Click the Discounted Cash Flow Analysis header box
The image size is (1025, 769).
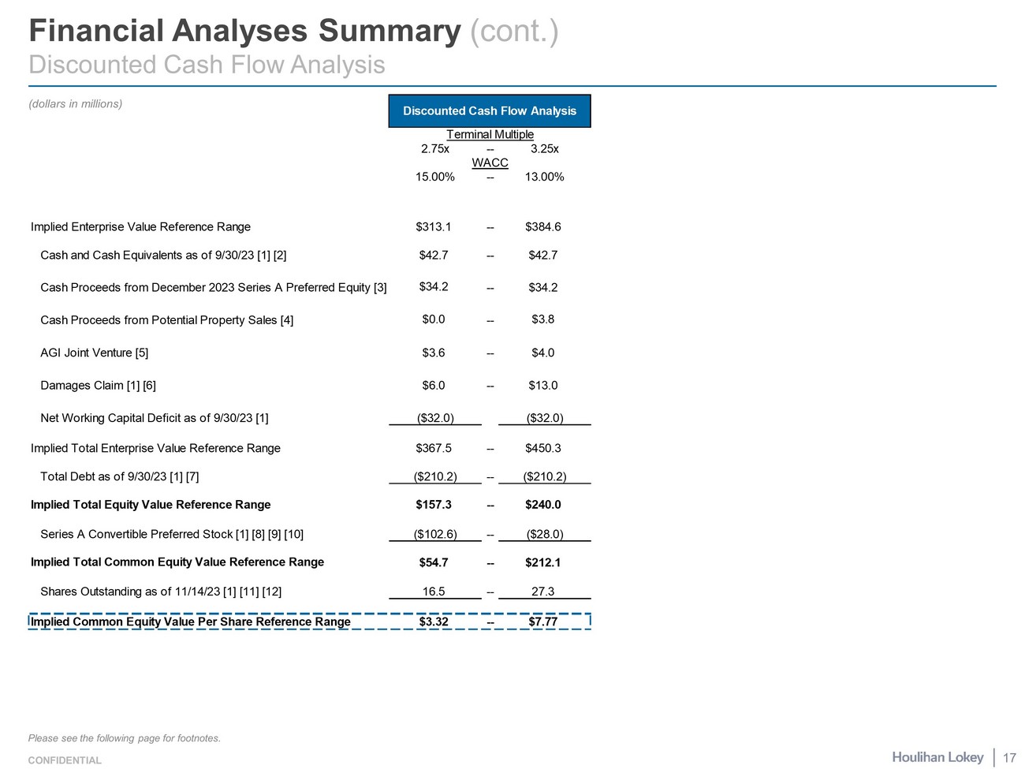[489, 111]
